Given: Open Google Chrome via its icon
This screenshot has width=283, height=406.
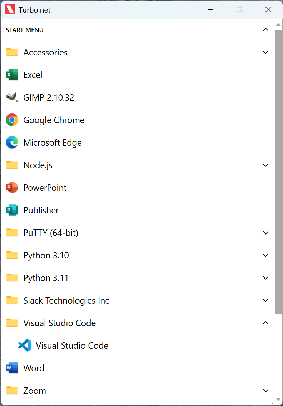Looking at the screenshot, I should pos(12,120).
